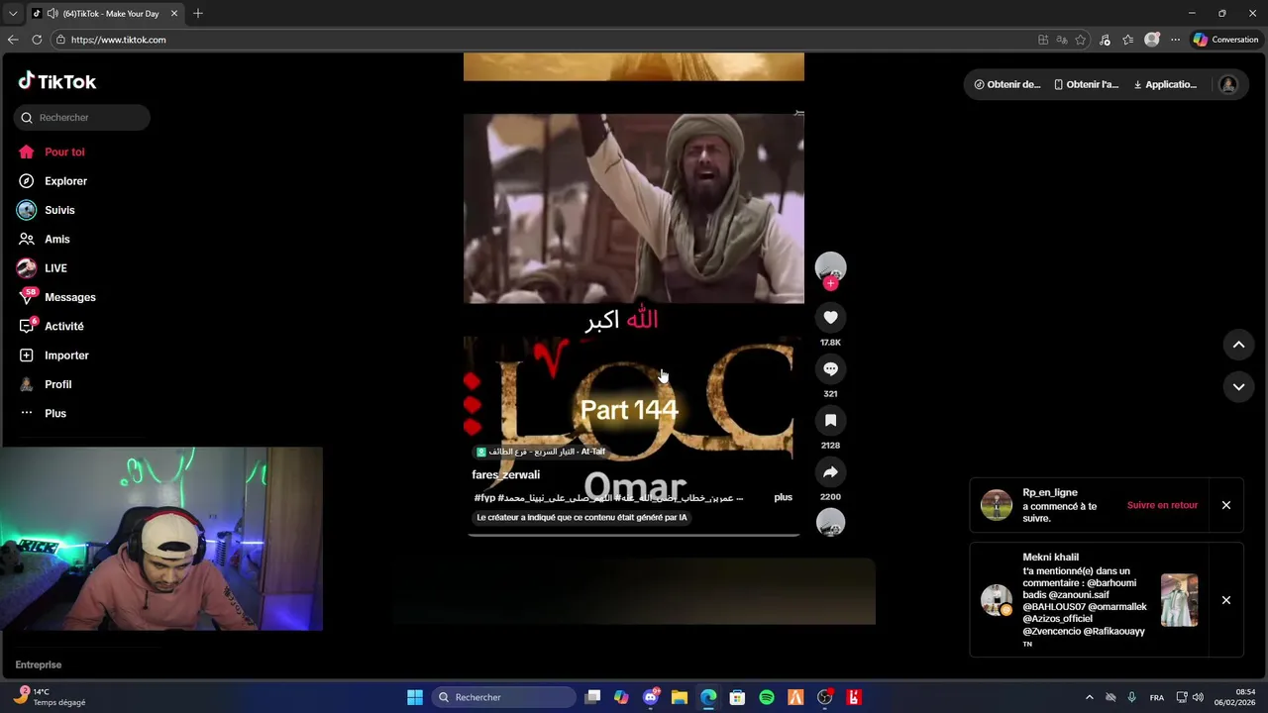Mute the TikTok tab audio icon
This screenshot has height=713, width=1268.
coord(52,14)
